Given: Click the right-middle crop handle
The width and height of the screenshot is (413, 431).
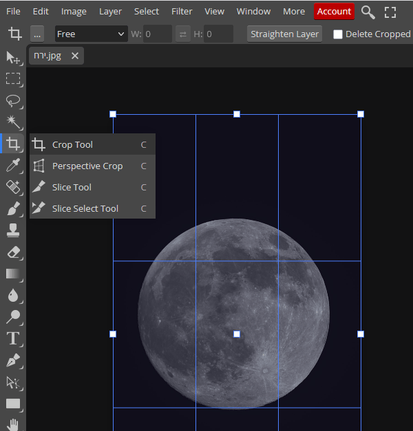Looking at the screenshot, I should click(x=361, y=334).
